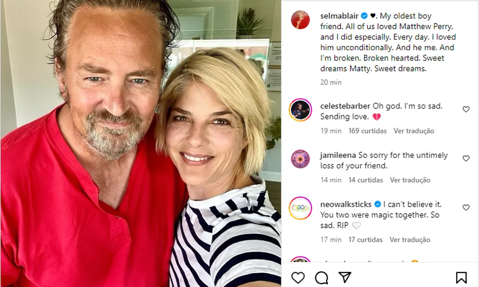479x287 pixels.
Task: View the 169 curtidas likes list
Action: [367, 131]
